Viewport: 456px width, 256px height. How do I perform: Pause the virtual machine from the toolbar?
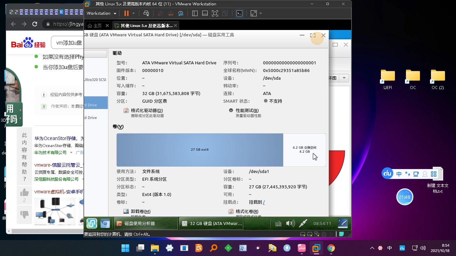(x=126, y=13)
